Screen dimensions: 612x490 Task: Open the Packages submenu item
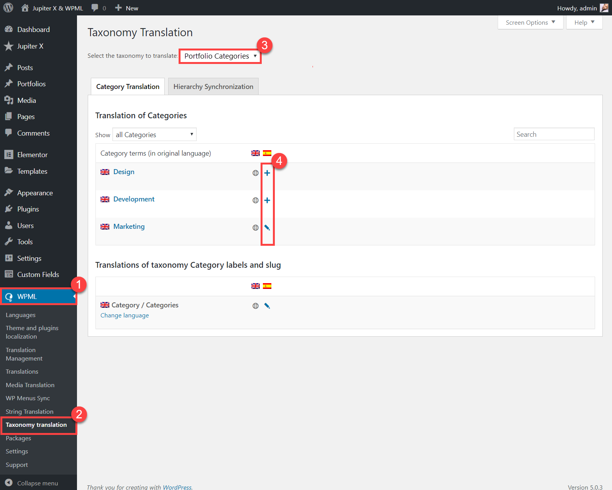[x=18, y=438]
